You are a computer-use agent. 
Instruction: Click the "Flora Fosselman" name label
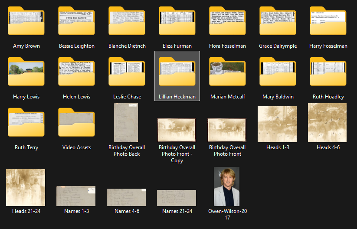click(x=227, y=46)
